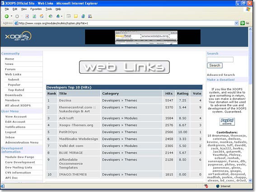Image resolution: width=262 pixels, height=192 pixels.
Task: Open the PetitOOps table link
Action: (68, 132)
